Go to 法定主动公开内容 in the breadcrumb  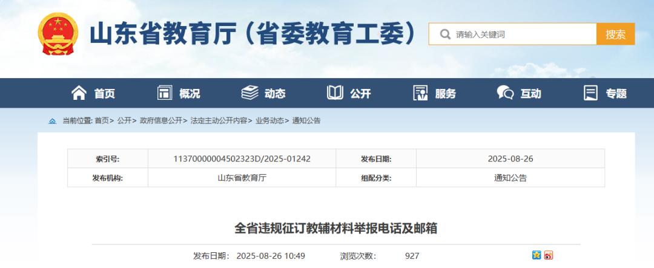[x=219, y=121]
